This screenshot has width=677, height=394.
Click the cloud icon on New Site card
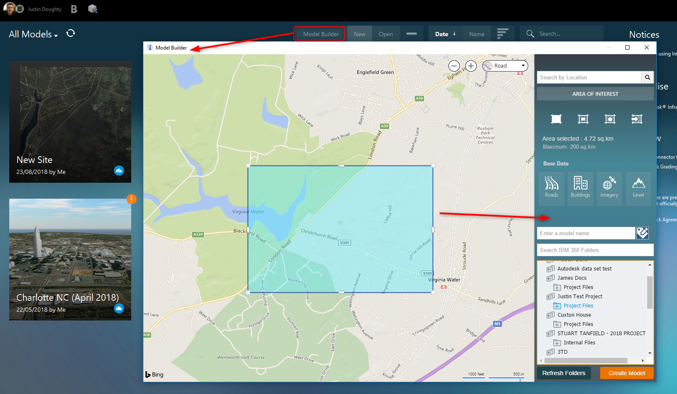119,171
